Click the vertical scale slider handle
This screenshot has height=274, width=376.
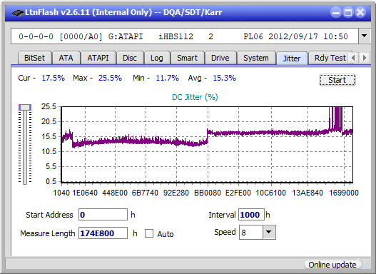coord(25,107)
